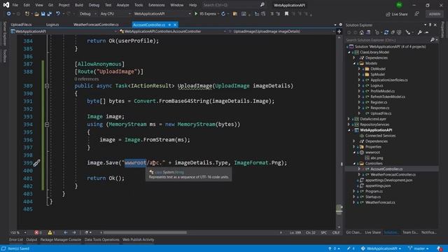Open the project scope dropdown in navigation bar
This screenshot has height=252, width=448.
64,31
